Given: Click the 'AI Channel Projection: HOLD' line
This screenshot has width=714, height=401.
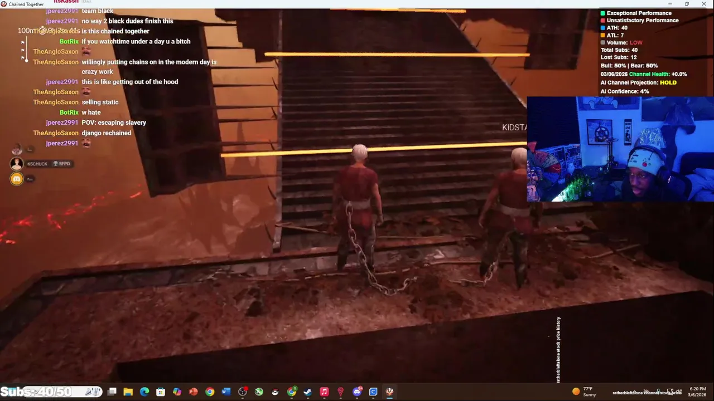Looking at the screenshot, I should [x=638, y=82].
